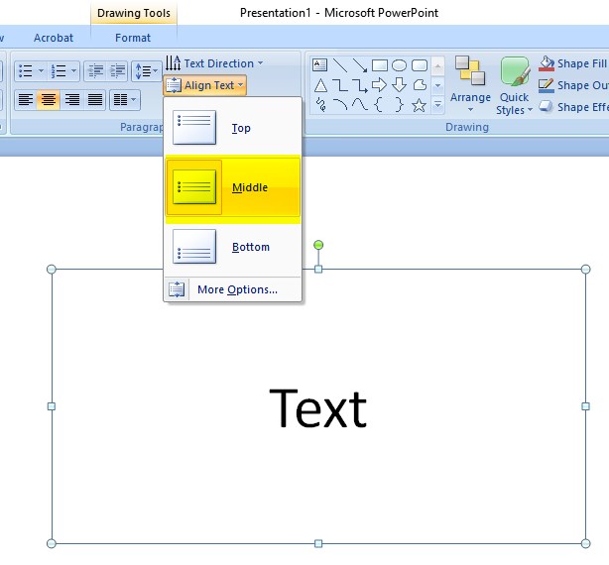Open the Quick Styles gallery
The height and width of the screenshot is (565, 609).
[514, 85]
